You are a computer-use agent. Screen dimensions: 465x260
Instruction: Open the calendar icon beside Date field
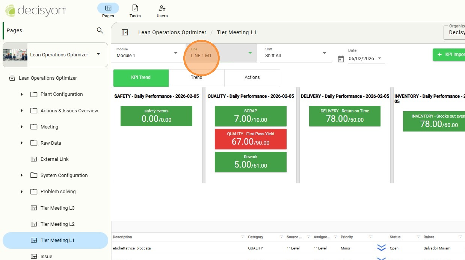[341, 59]
